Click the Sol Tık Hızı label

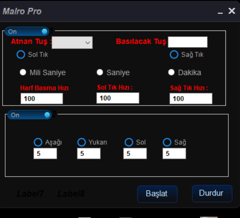pos(115,87)
